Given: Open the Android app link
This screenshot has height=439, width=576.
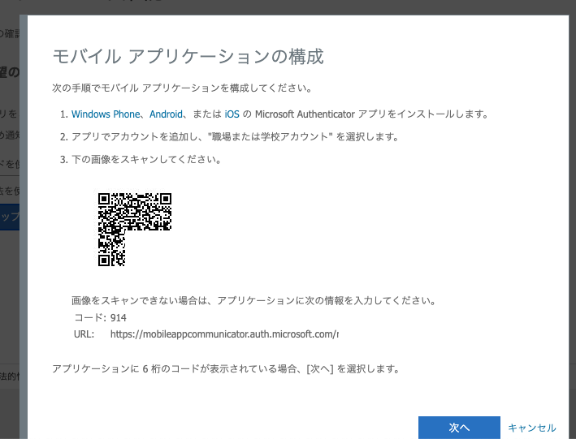Looking at the screenshot, I should [x=166, y=114].
